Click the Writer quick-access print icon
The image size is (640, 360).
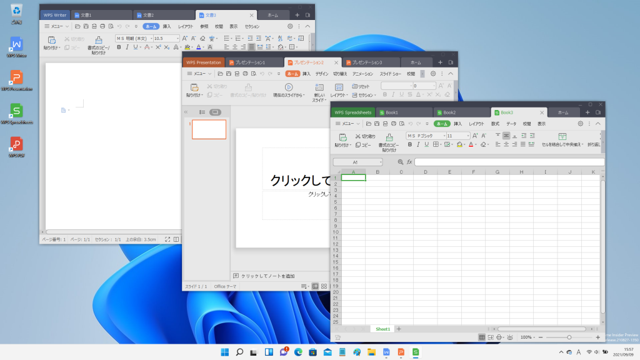click(102, 26)
